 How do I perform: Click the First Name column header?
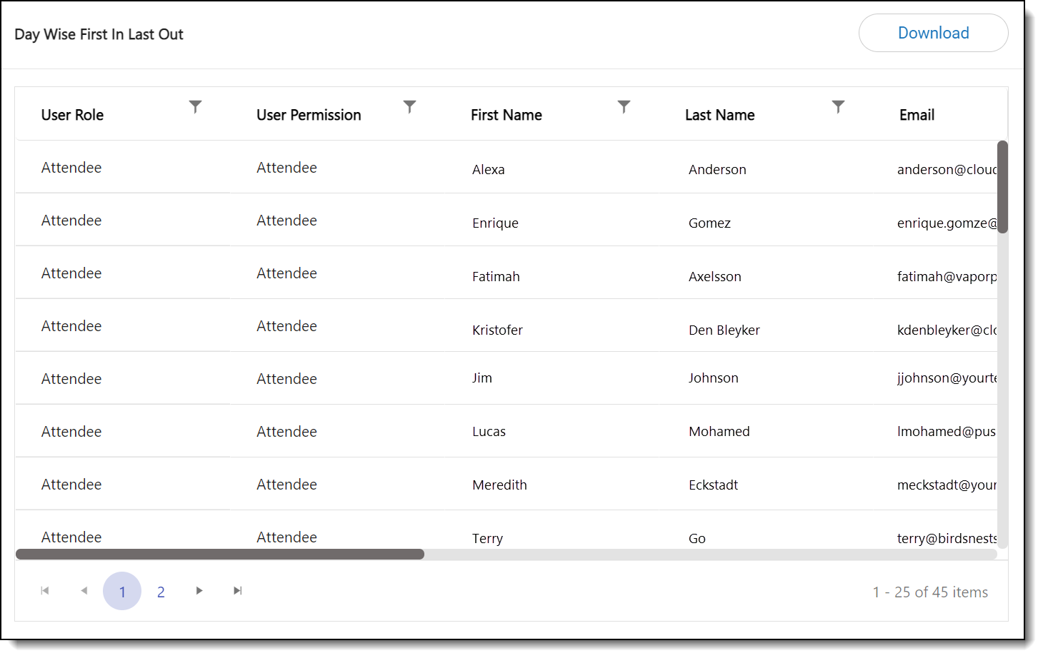click(x=506, y=115)
